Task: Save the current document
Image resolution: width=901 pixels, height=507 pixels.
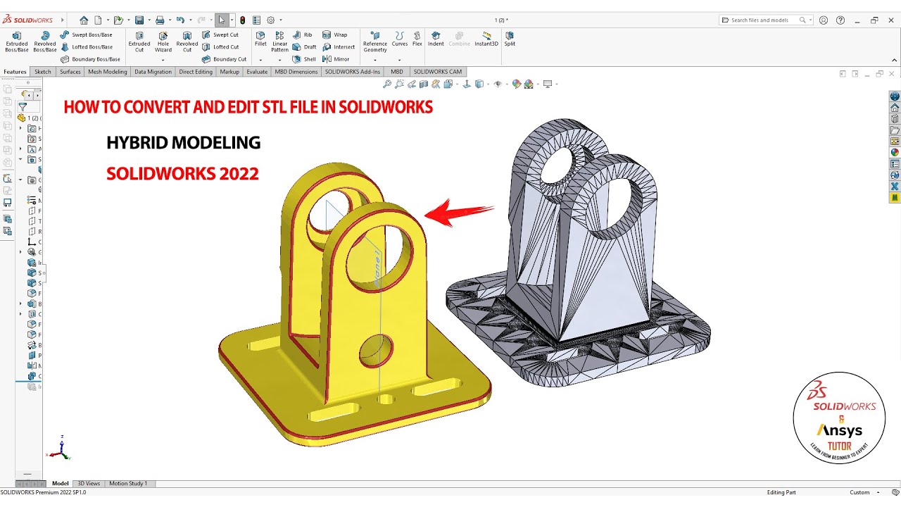Action: pyautogui.click(x=139, y=20)
